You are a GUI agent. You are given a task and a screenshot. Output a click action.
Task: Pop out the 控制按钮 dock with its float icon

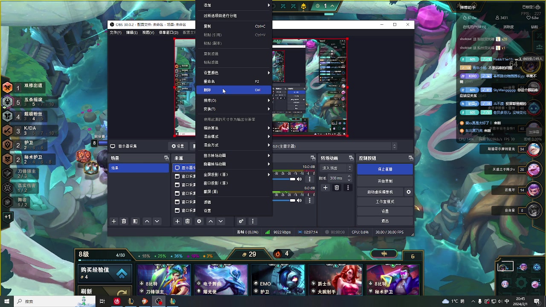click(x=411, y=158)
